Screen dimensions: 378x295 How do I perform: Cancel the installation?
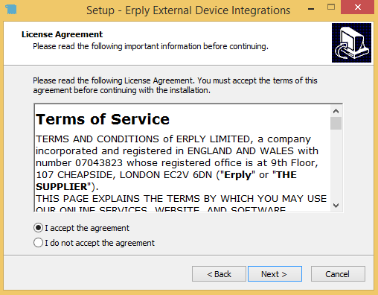pos(338,274)
